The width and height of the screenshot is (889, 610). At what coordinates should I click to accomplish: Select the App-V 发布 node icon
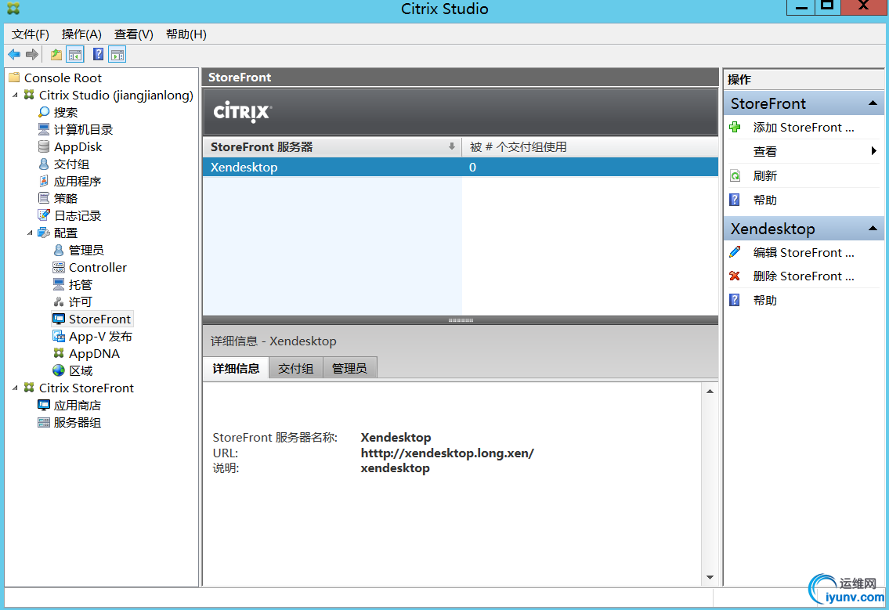59,336
